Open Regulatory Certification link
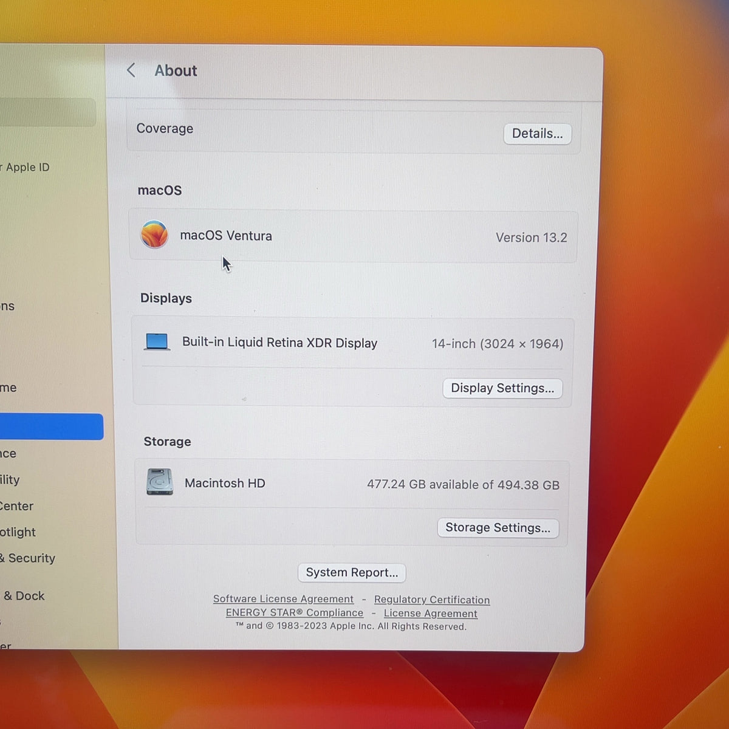729x729 pixels. coord(432,600)
